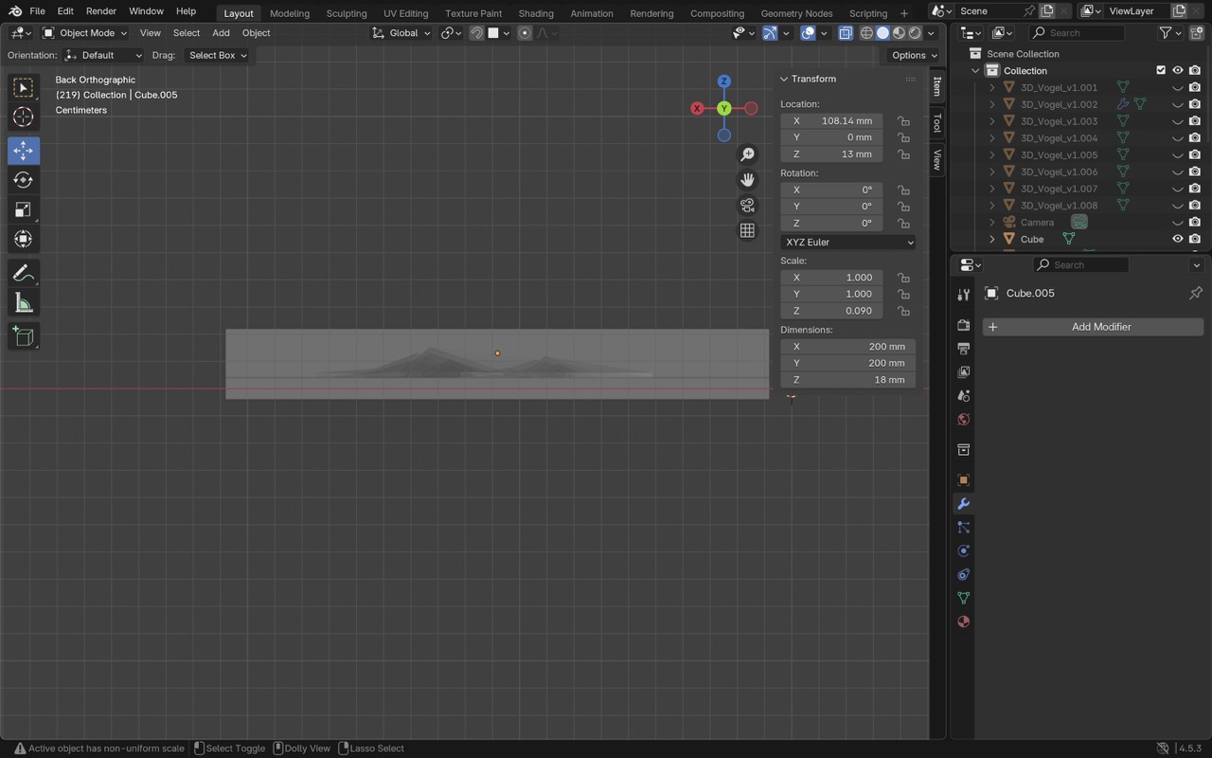Pick the Measure tool
1212x758 pixels.
point(23,303)
